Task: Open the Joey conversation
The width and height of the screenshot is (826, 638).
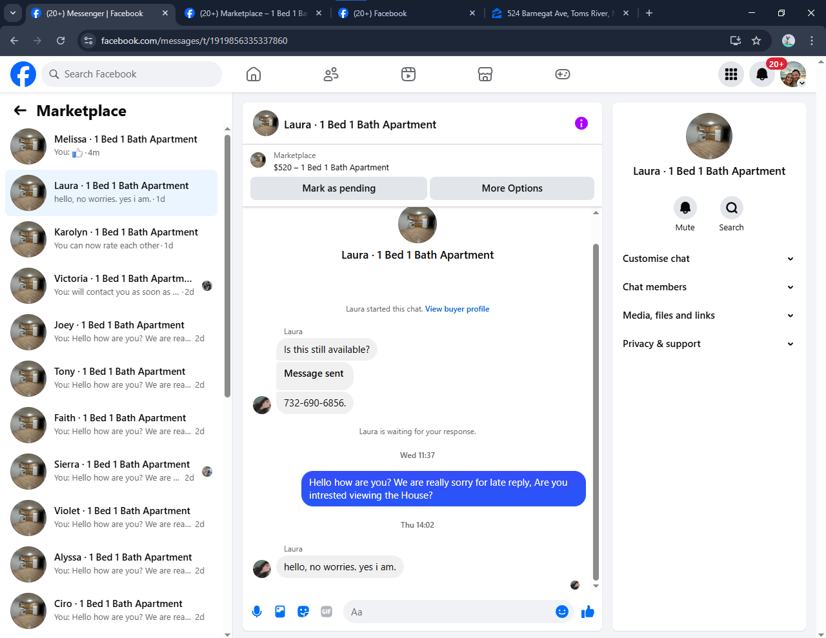Action: pos(111,332)
